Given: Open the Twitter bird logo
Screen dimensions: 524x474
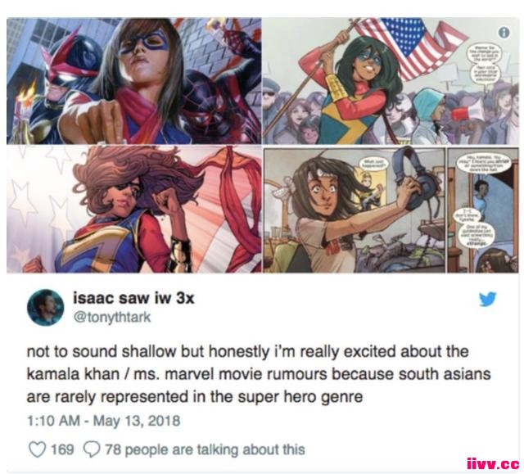Looking at the screenshot, I should click(488, 300).
